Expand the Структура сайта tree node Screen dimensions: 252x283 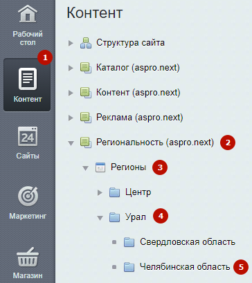pos(71,43)
